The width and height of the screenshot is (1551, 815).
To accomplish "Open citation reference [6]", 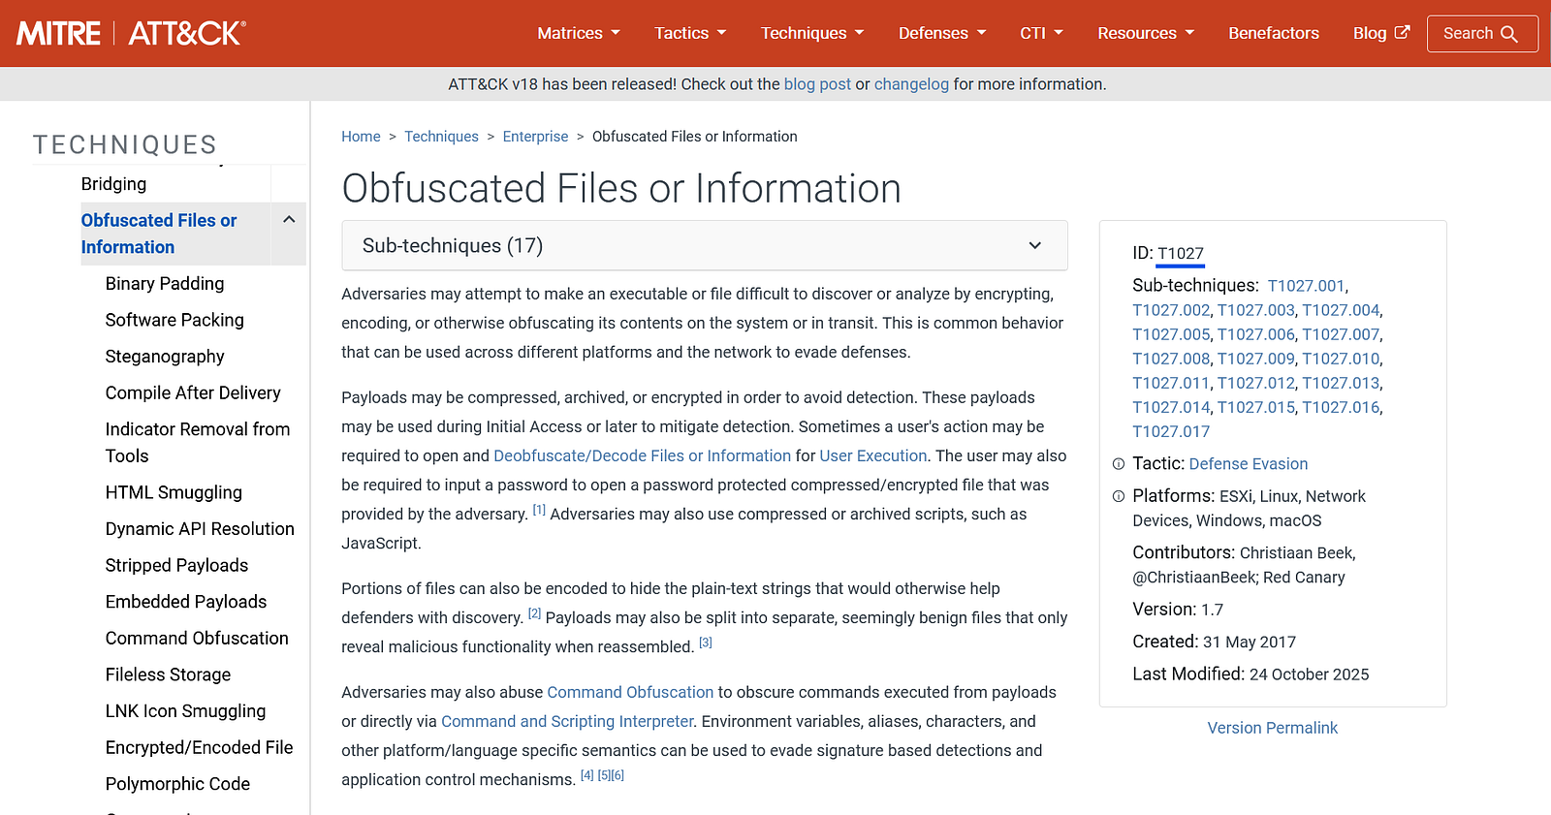I will (x=617, y=775).
